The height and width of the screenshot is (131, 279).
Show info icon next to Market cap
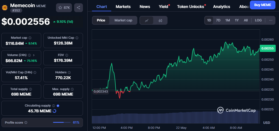30,38
